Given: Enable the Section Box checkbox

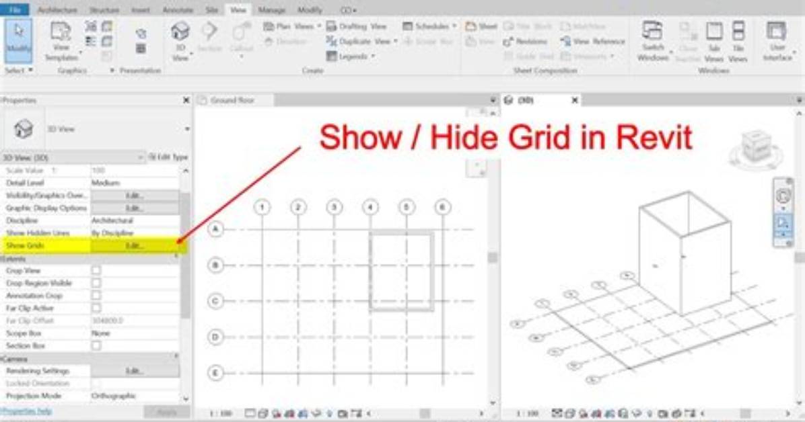Looking at the screenshot, I should pyautogui.click(x=96, y=345).
